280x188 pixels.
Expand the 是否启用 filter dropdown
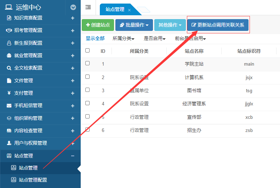pyautogui.click(x=154, y=38)
